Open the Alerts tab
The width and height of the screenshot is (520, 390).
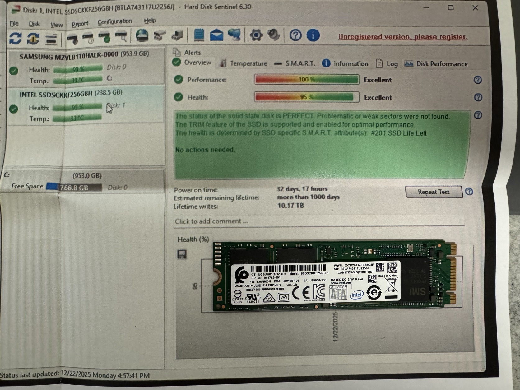point(187,52)
